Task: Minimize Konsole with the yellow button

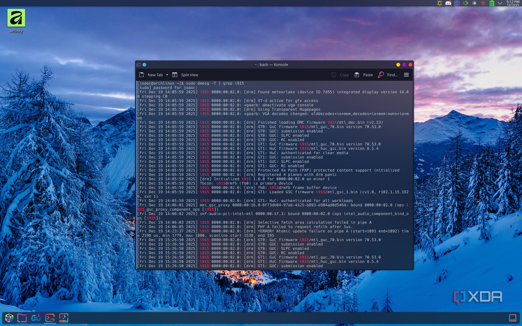Action: (398, 65)
